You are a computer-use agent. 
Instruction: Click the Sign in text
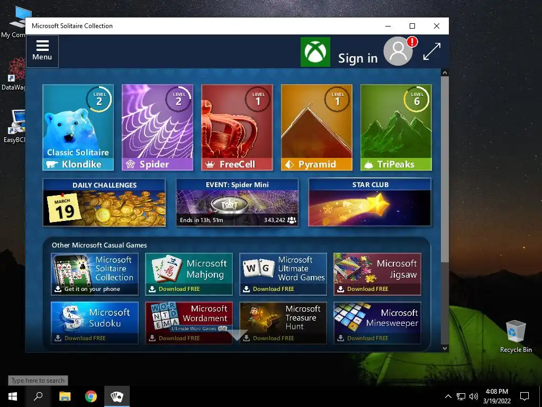point(358,58)
